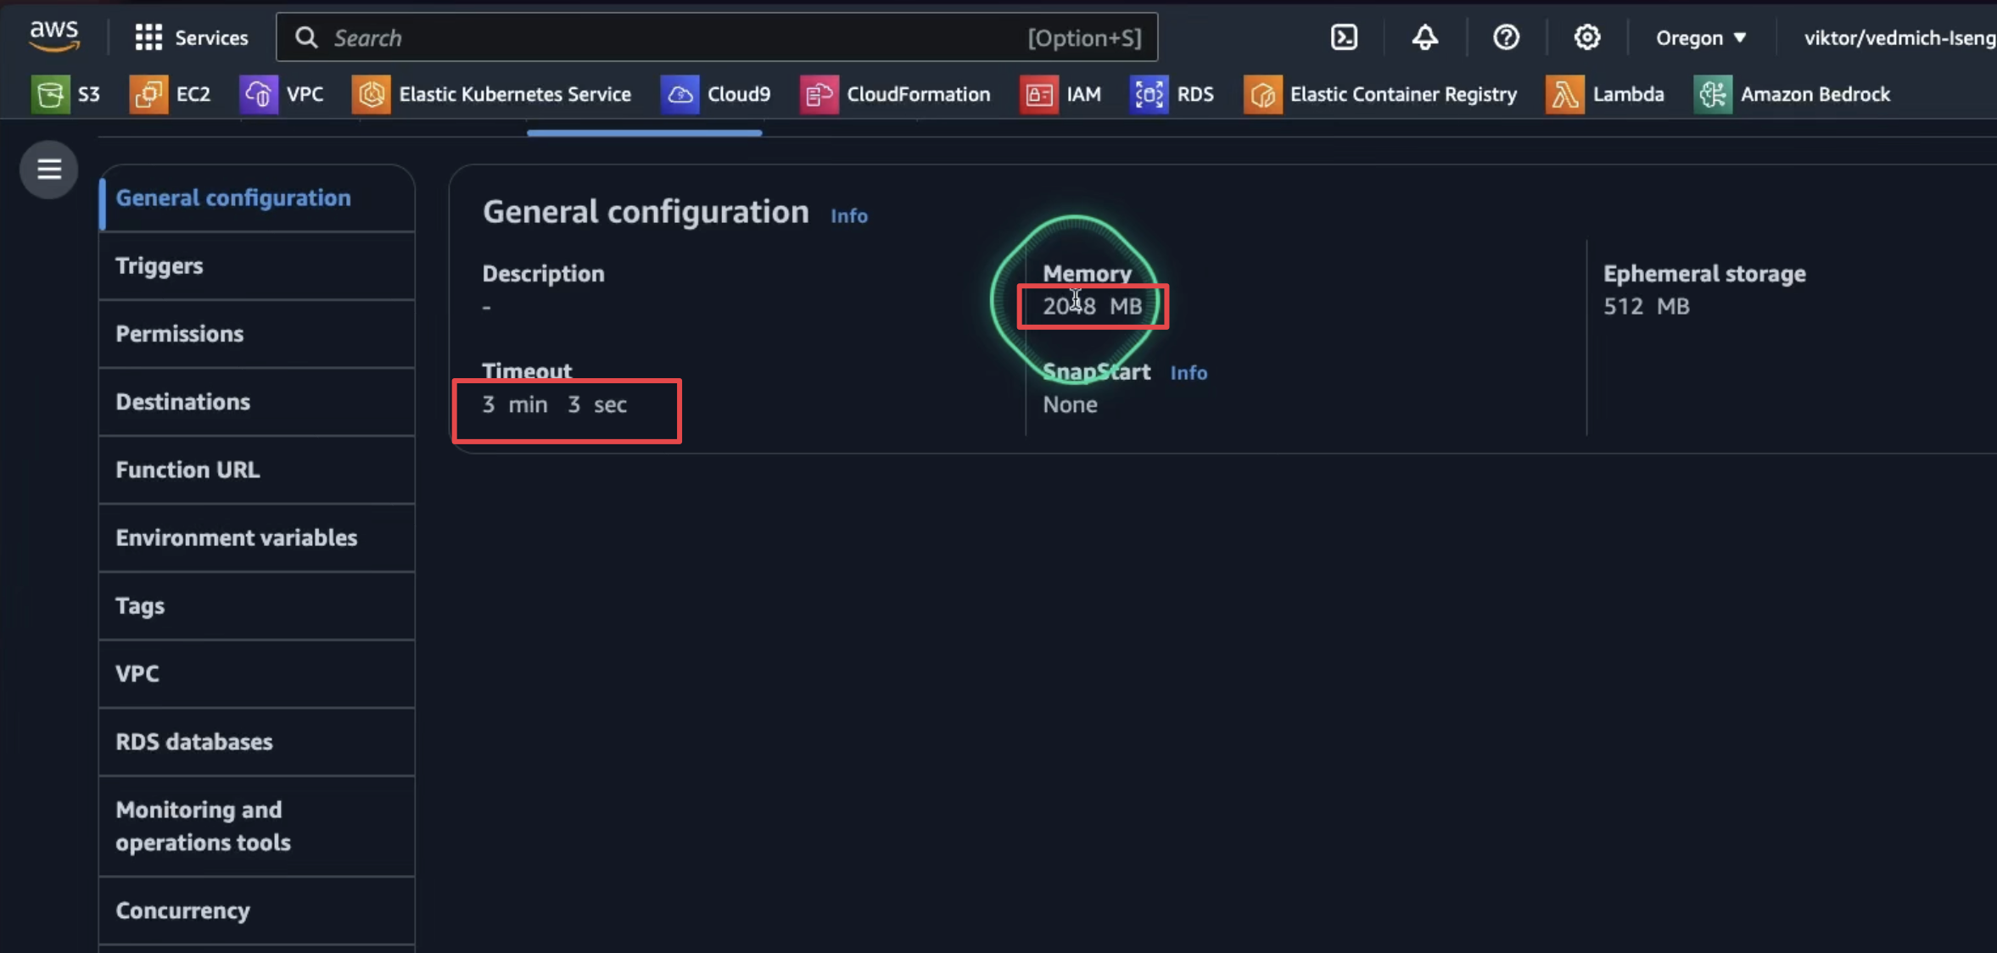Open the Amazon Bedrock shortcut icon
Image resolution: width=1997 pixels, height=953 pixels.
[x=1712, y=94]
